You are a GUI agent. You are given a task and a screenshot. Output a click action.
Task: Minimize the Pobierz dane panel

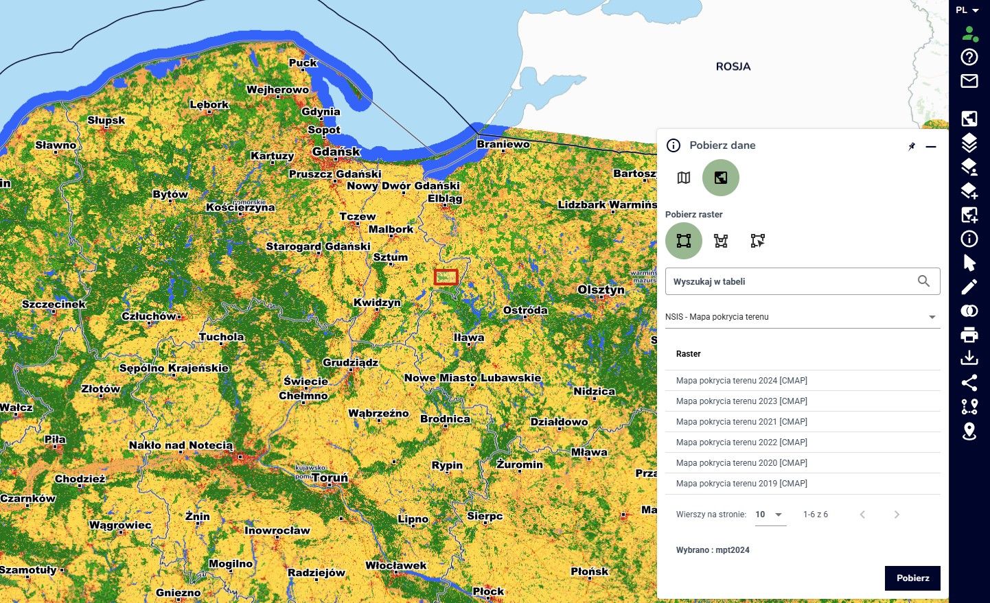coord(931,147)
